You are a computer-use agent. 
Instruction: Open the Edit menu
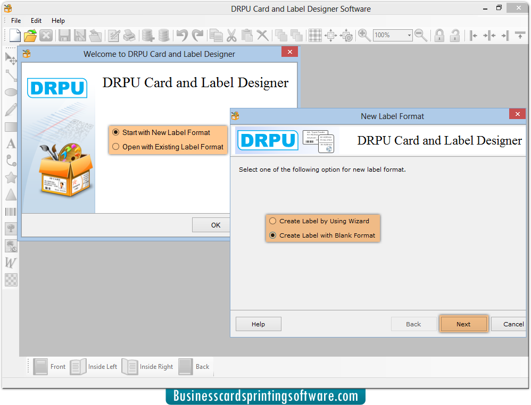point(36,21)
